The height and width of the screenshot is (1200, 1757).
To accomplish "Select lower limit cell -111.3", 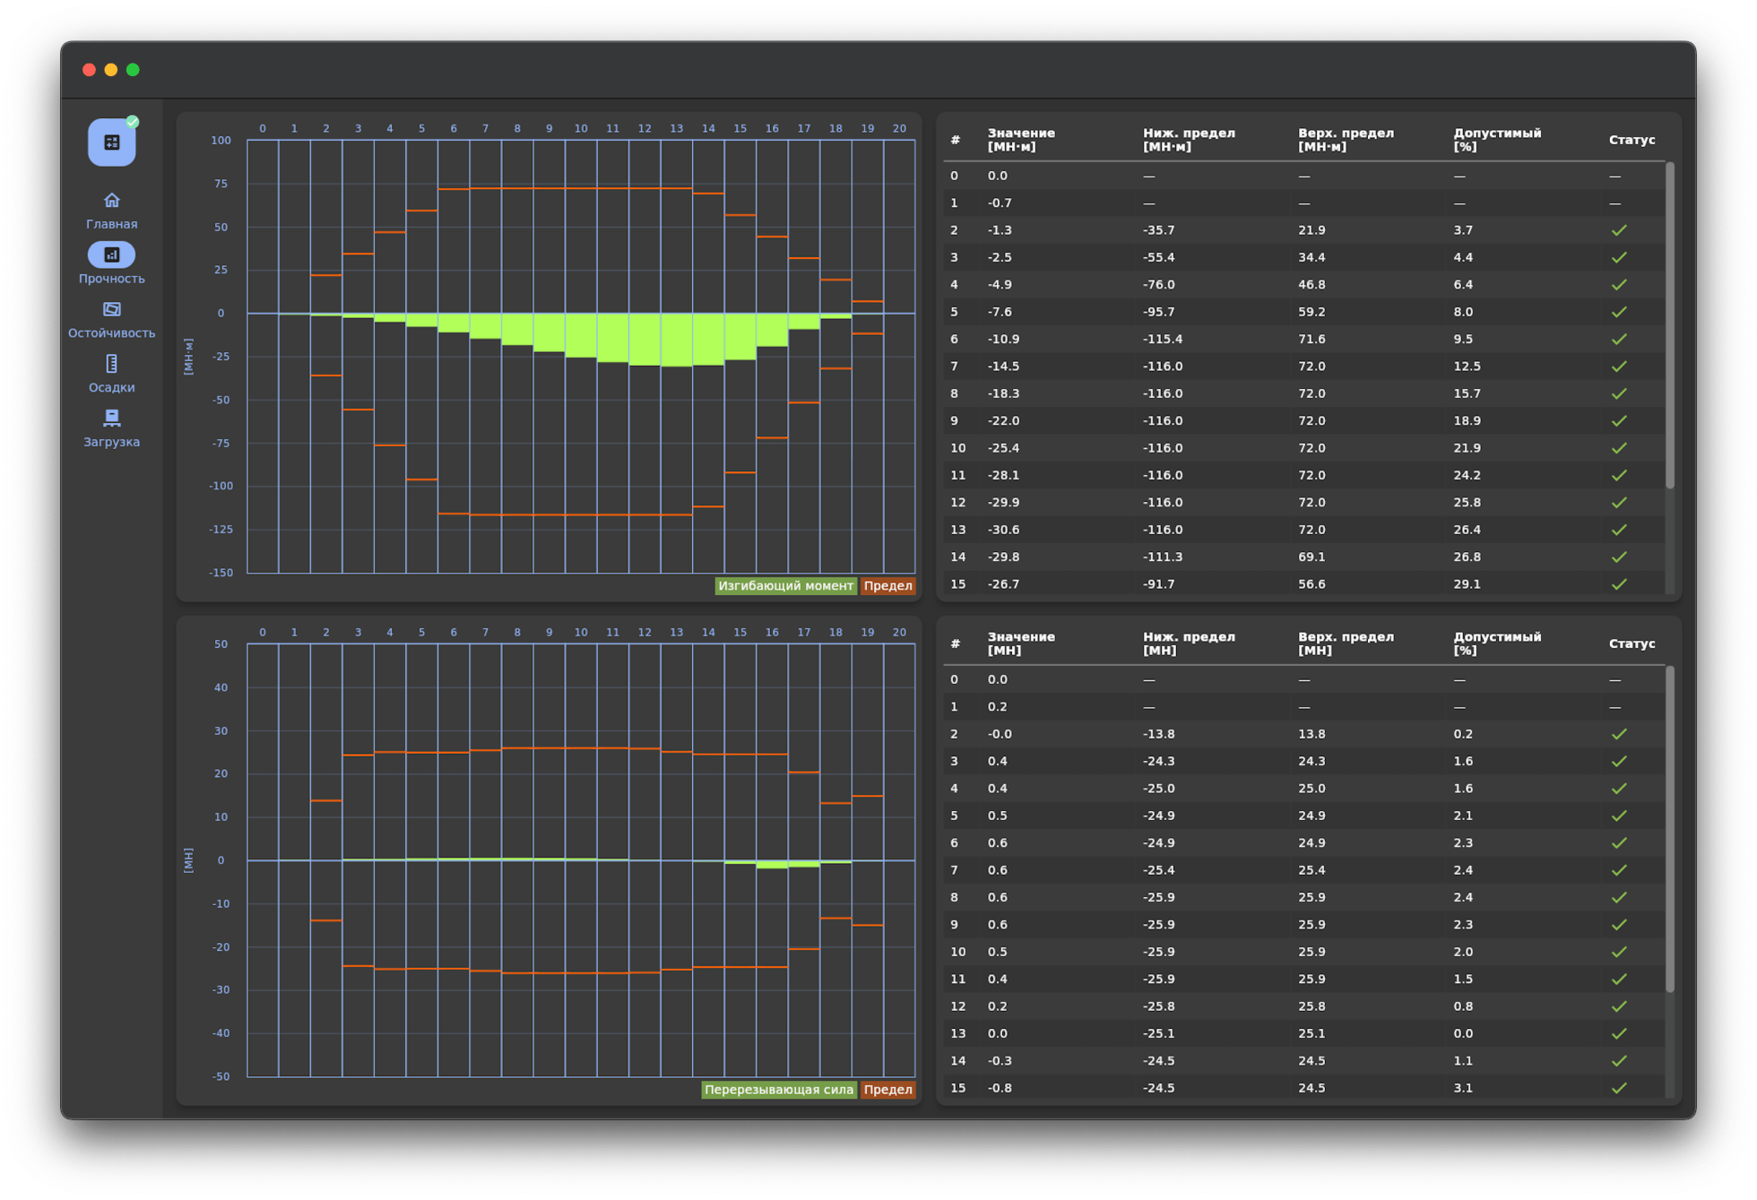I will click(x=1163, y=557).
